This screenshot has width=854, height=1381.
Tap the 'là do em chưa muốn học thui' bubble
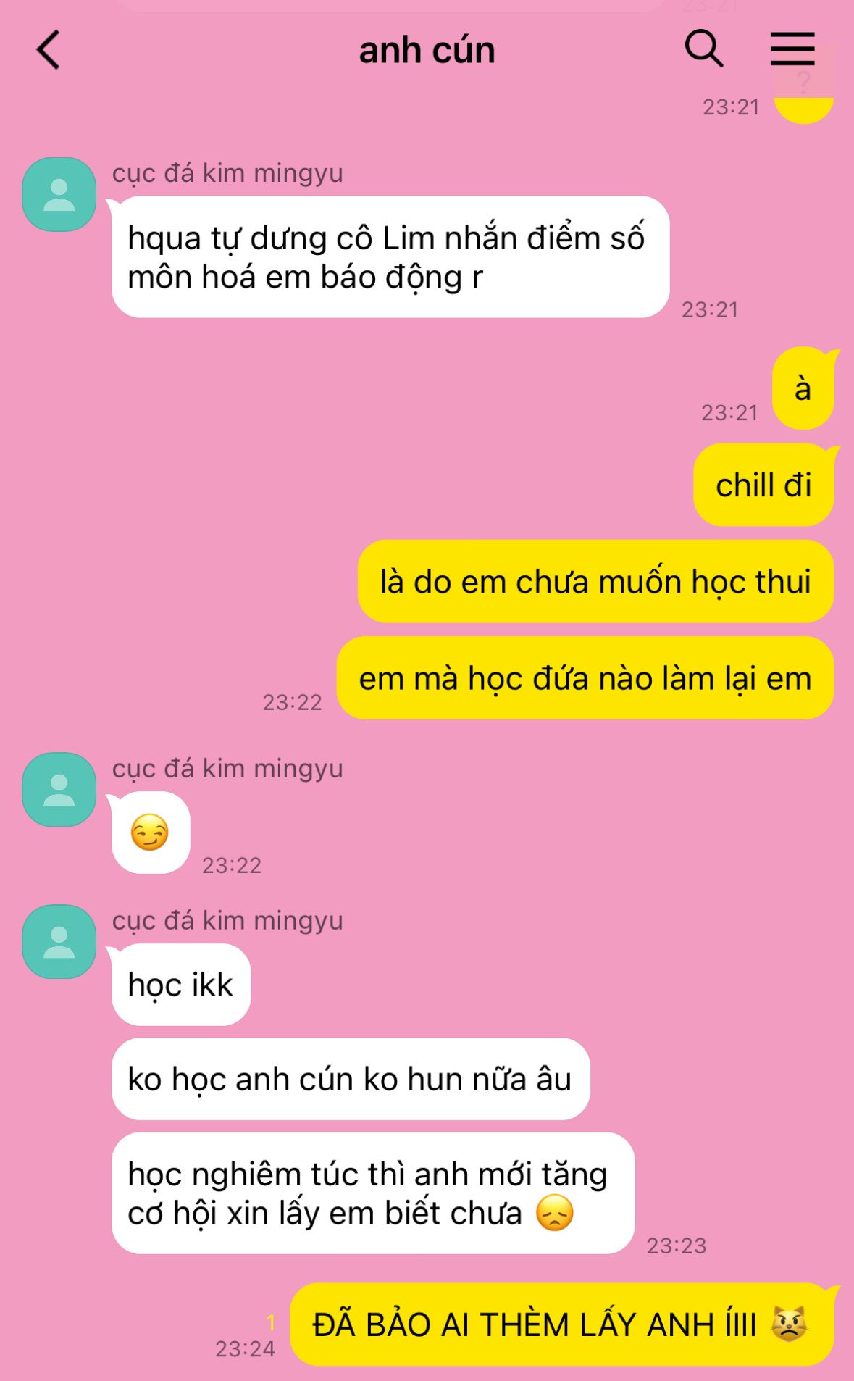595,581
